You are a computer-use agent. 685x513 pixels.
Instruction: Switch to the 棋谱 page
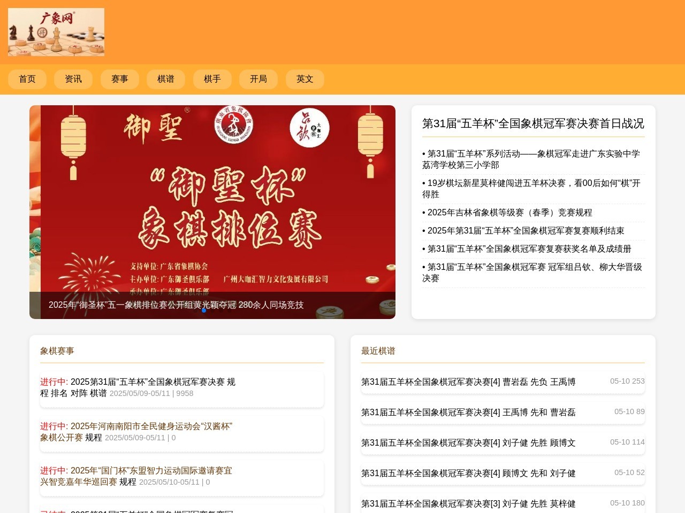click(x=166, y=79)
